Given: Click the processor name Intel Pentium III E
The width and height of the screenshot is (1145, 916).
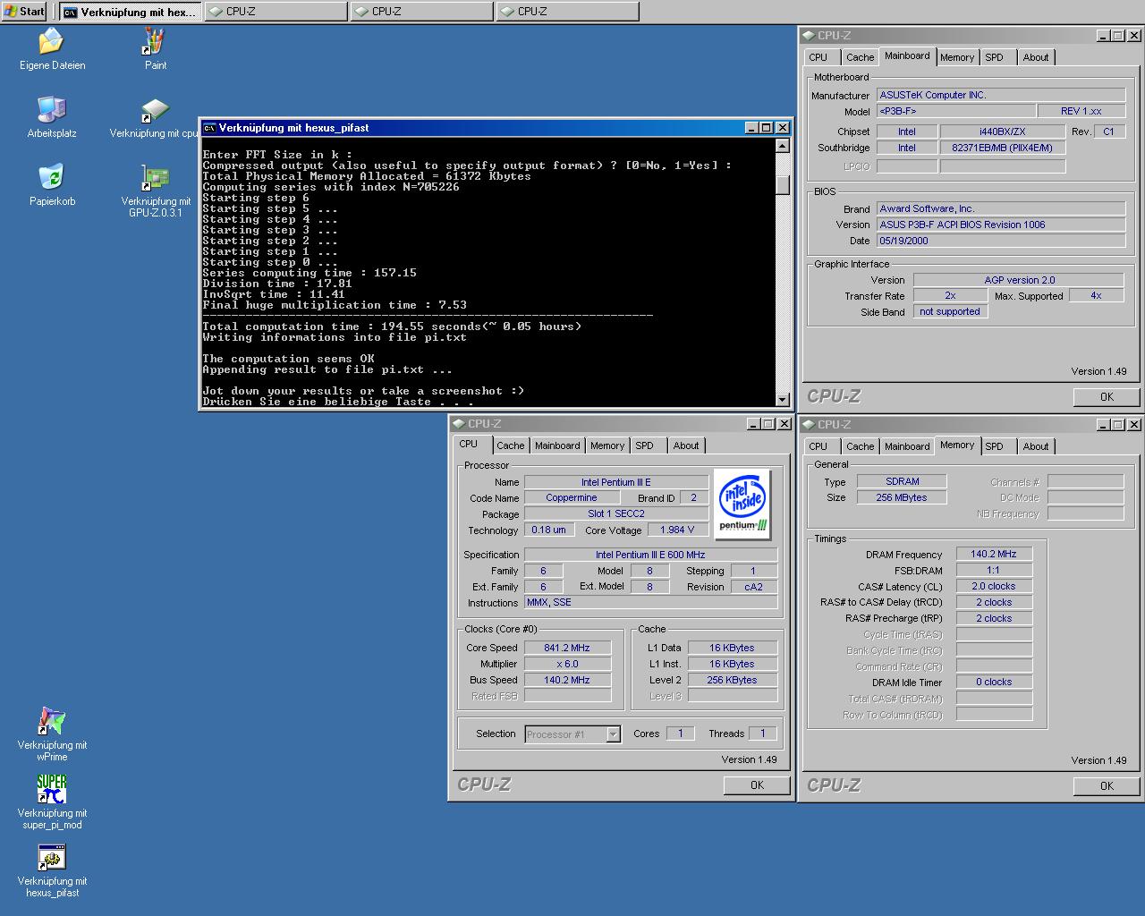Looking at the screenshot, I should [x=615, y=482].
